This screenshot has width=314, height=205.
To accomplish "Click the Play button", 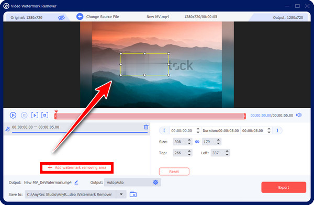I will point(13,115).
